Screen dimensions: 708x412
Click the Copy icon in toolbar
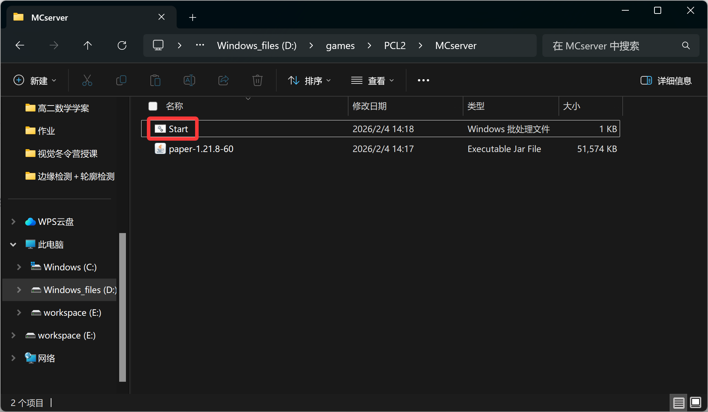pyautogui.click(x=121, y=81)
